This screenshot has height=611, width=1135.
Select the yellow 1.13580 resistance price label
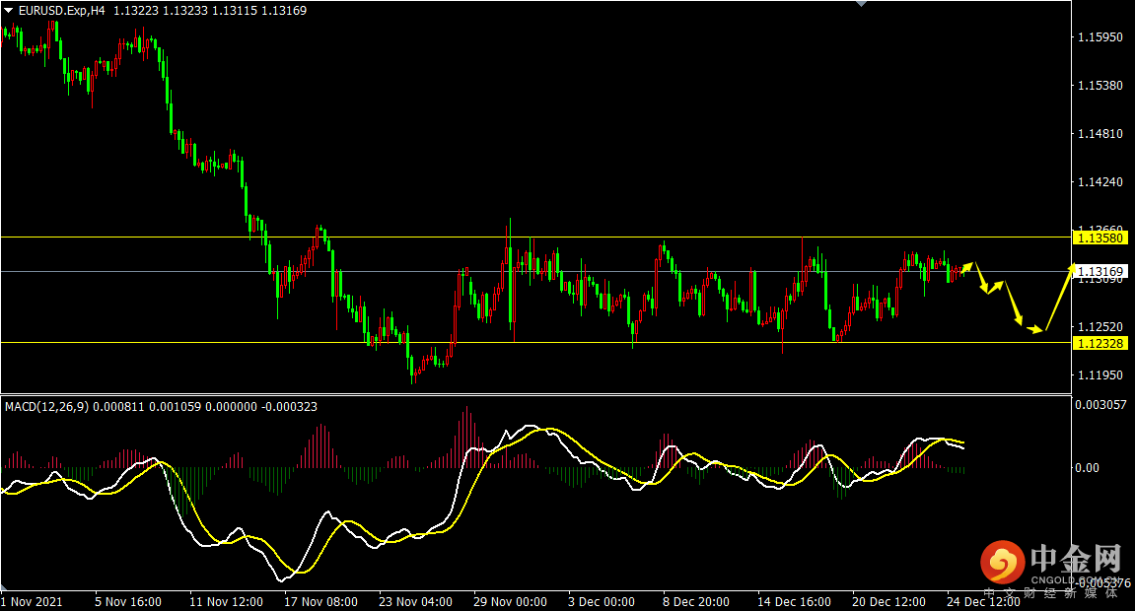1102,238
